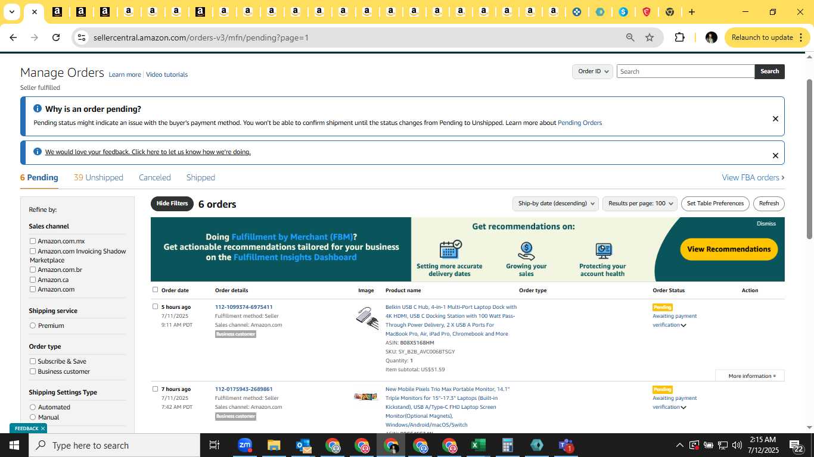Click the calendar icon for accurate delivery dates

tap(450, 249)
